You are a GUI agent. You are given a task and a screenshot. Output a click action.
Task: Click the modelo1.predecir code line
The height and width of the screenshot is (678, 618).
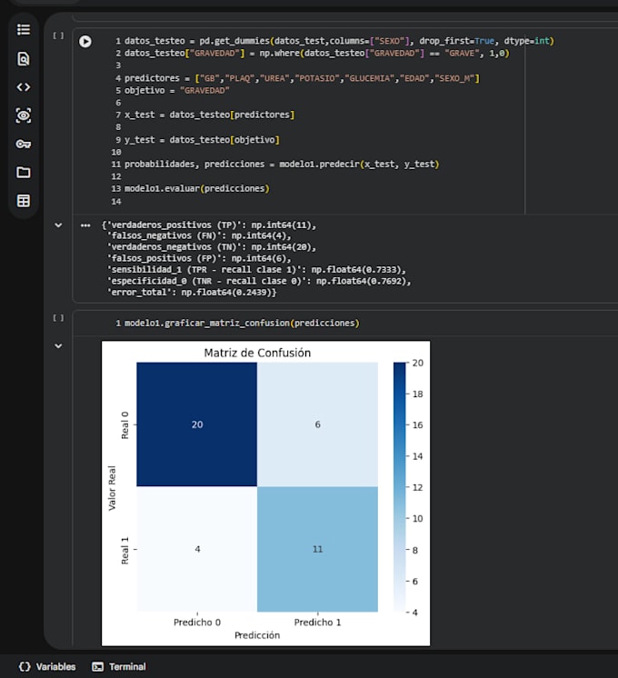pos(282,165)
